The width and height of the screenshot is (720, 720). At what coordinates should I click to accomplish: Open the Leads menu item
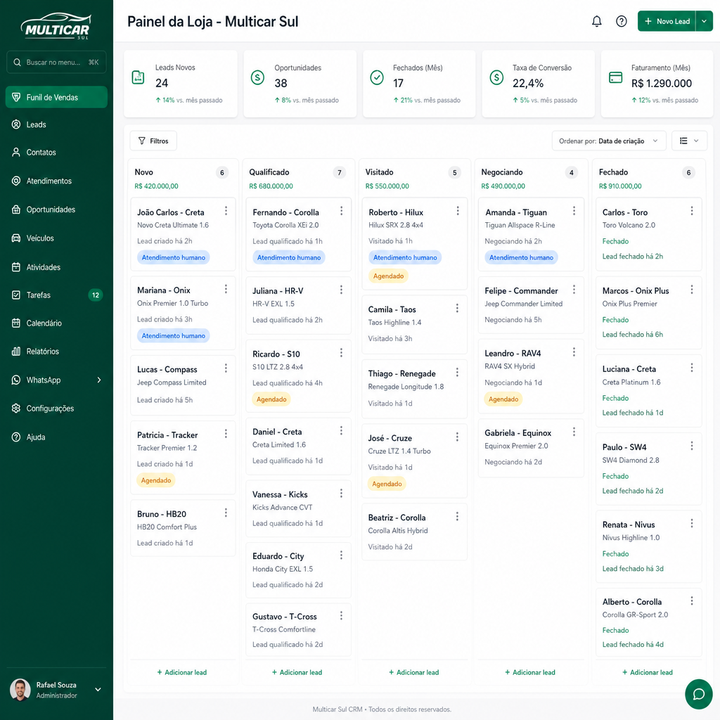tap(56, 124)
